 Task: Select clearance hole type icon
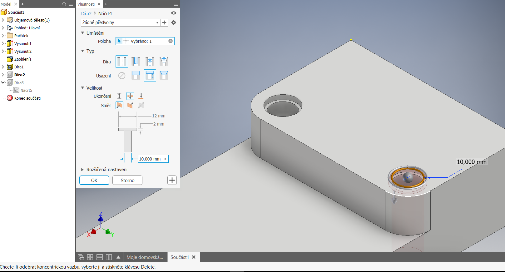coord(136,62)
